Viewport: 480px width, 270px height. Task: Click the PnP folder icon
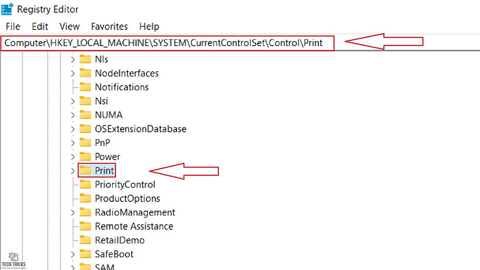[x=85, y=142]
